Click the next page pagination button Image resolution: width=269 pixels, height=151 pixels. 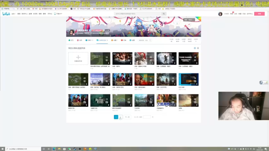[x=127, y=117]
